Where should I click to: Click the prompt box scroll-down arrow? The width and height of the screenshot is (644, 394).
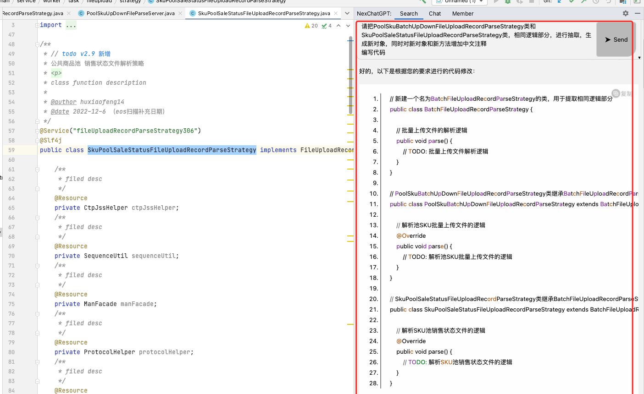coord(639,58)
